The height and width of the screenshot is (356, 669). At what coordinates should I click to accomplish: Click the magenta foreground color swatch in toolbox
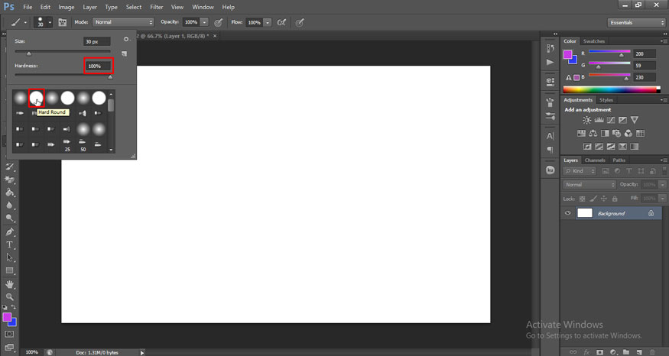click(x=8, y=316)
